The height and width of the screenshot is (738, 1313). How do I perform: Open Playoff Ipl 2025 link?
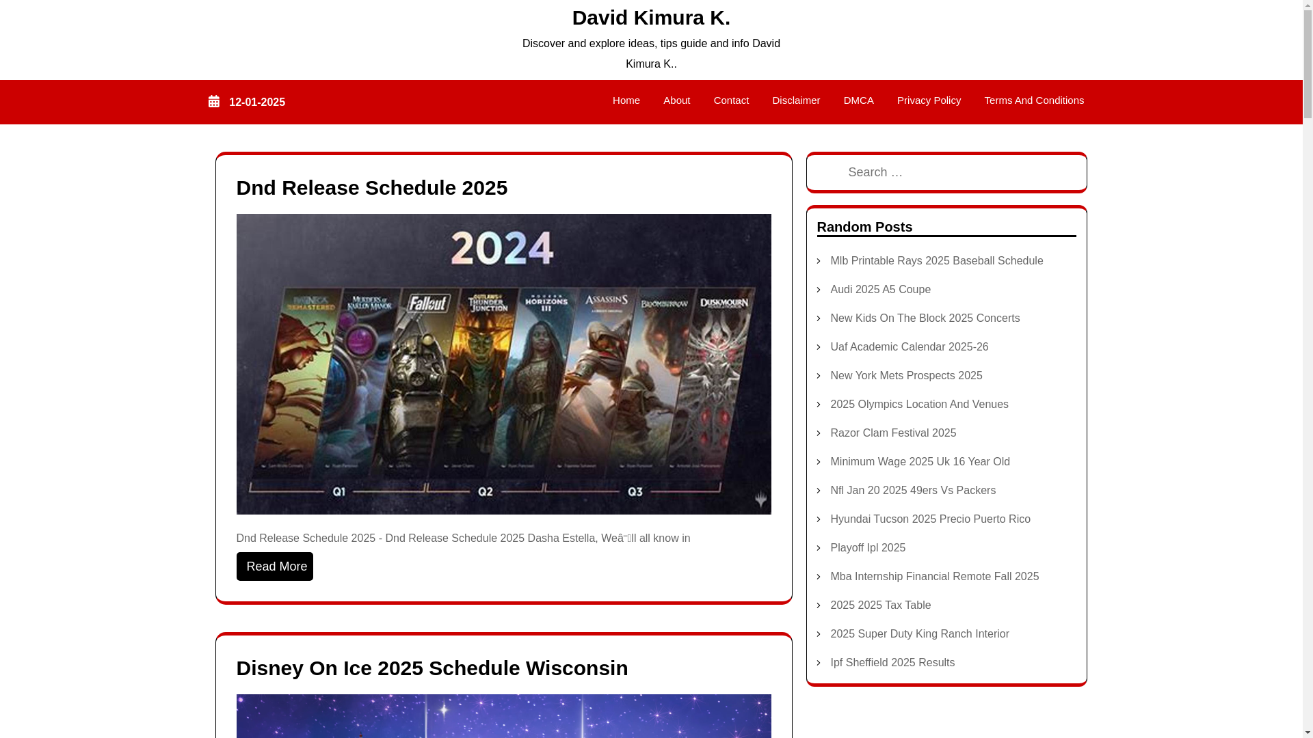coord(868,548)
